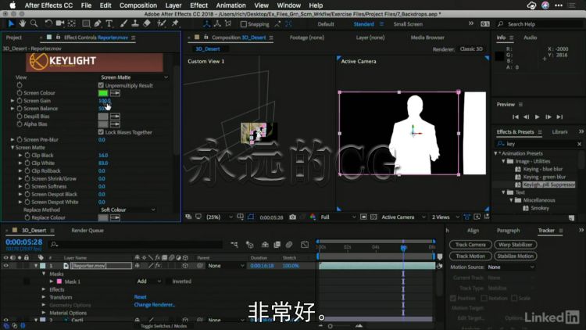Select the Puppet Pin tool

coord(175,24)
